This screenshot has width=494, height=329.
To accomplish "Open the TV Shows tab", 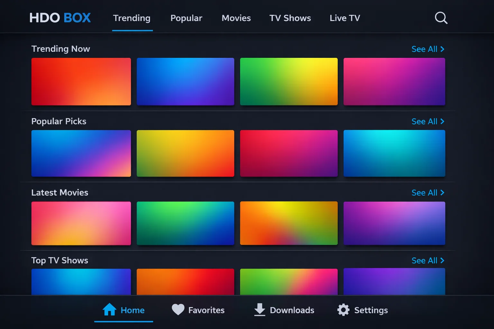I will click(290, 18).
